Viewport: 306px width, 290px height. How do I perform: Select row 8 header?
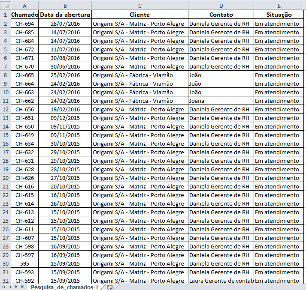(x=6, y=75)
